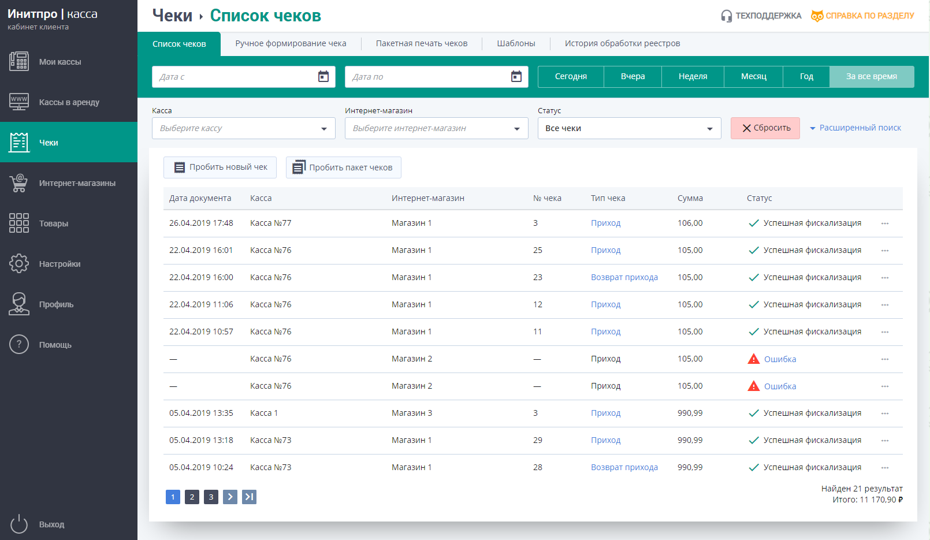Expand 'Расширенный поиск' link

point(855,128)
